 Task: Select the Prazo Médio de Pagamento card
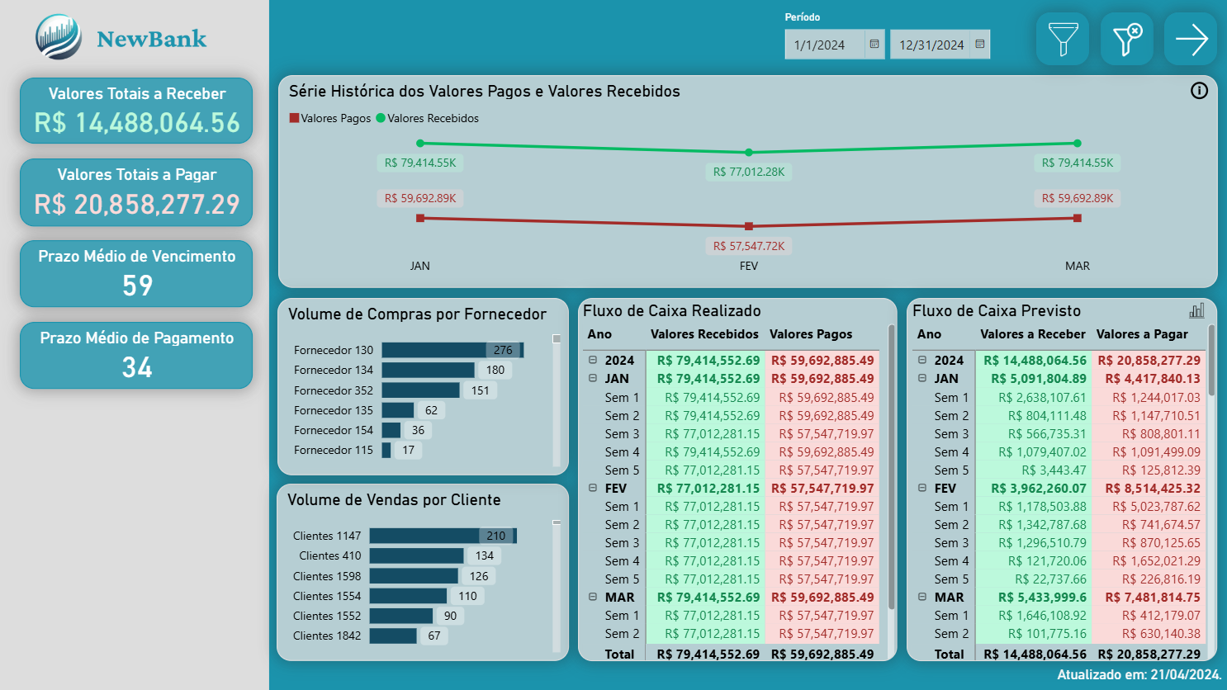tap(135, 355)
